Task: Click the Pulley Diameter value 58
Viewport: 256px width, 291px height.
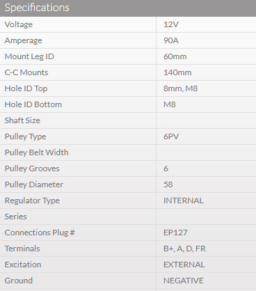Action: click(168, 184)
